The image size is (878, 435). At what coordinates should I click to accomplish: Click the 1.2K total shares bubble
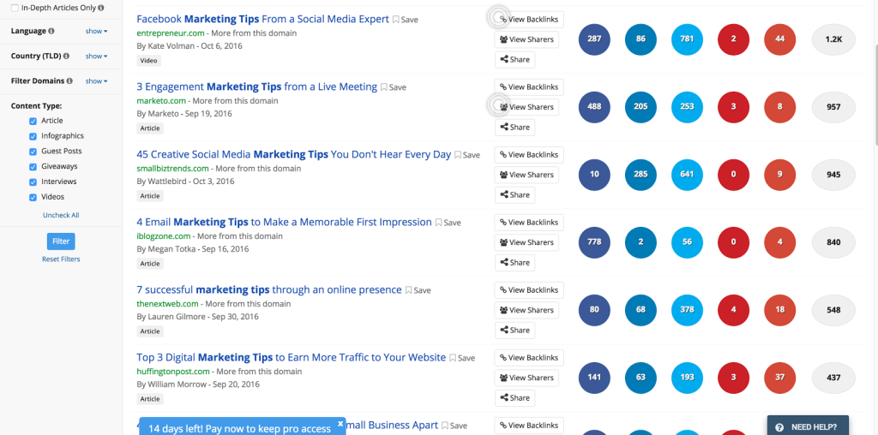[833, 39]
